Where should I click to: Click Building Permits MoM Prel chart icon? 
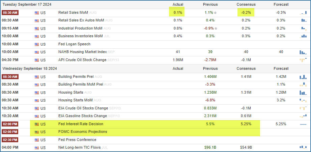coord(303,85)
